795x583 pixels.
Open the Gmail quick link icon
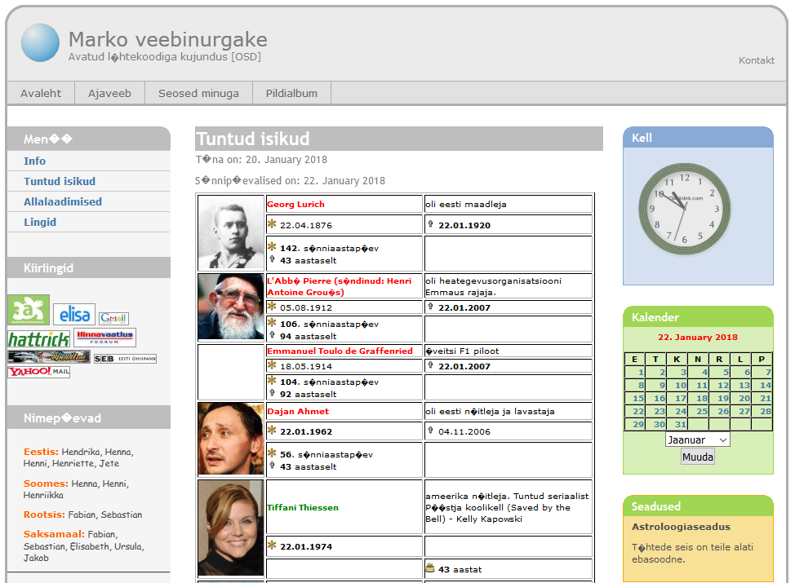tap(113, 318)
